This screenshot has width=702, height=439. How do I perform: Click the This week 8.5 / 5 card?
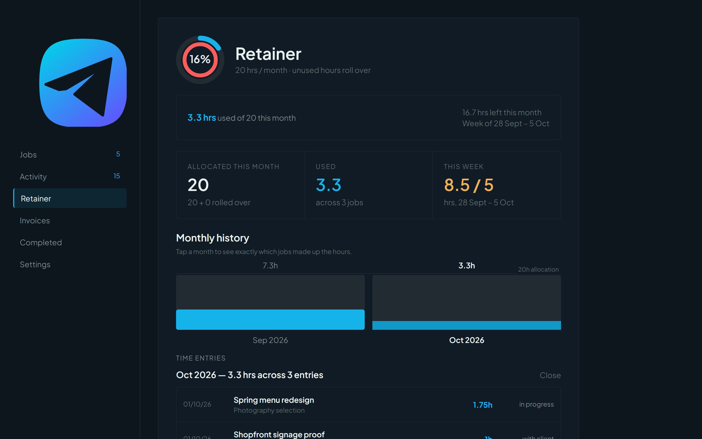click(497, 185)
